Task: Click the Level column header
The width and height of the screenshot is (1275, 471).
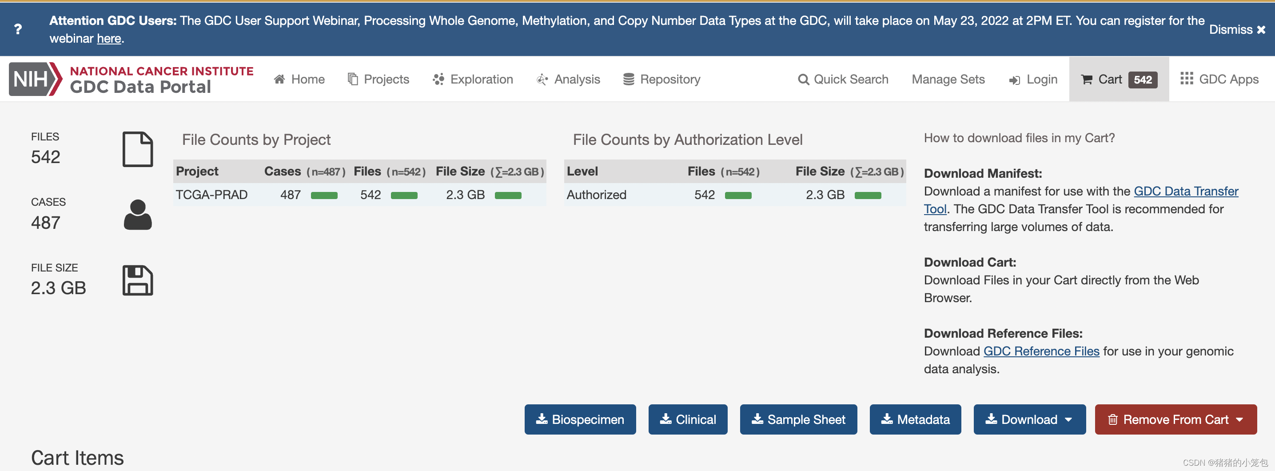Action: [582, 172]
